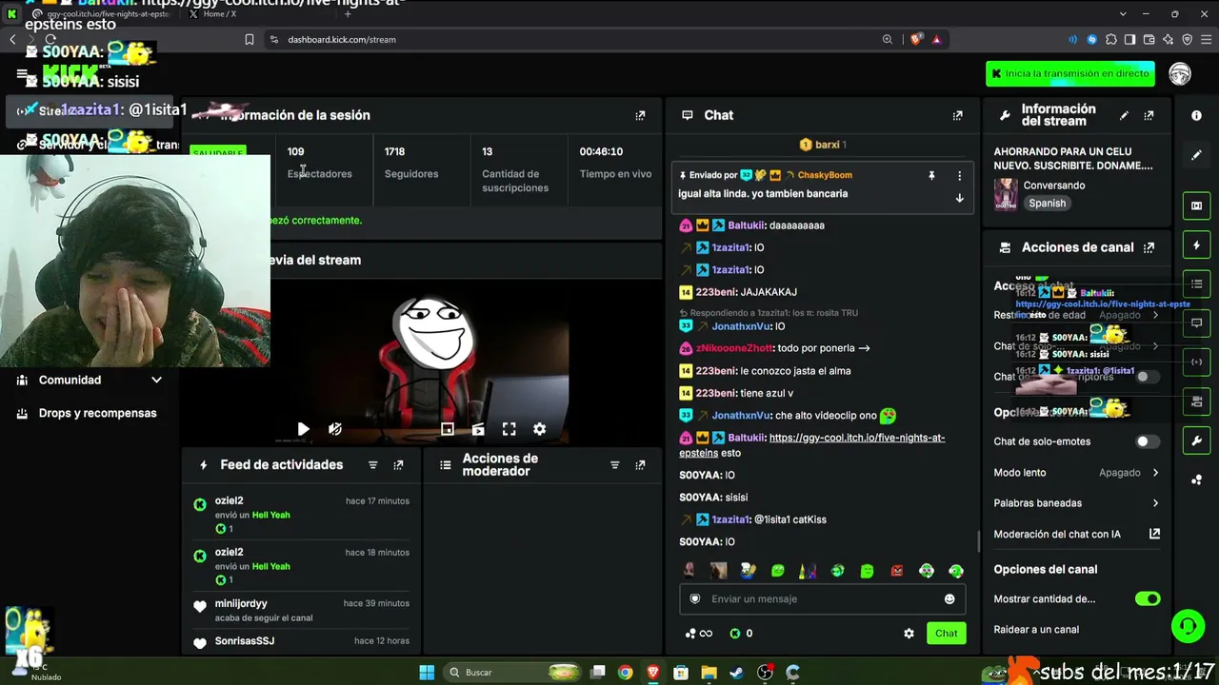Screen dimensions: 1219x685
Task: Bookmark this page in the browser
Action: coord(250,40)
